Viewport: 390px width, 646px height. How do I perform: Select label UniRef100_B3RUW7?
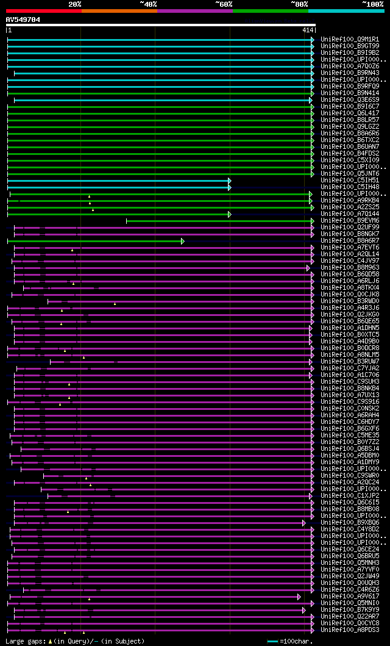(350, 361)
